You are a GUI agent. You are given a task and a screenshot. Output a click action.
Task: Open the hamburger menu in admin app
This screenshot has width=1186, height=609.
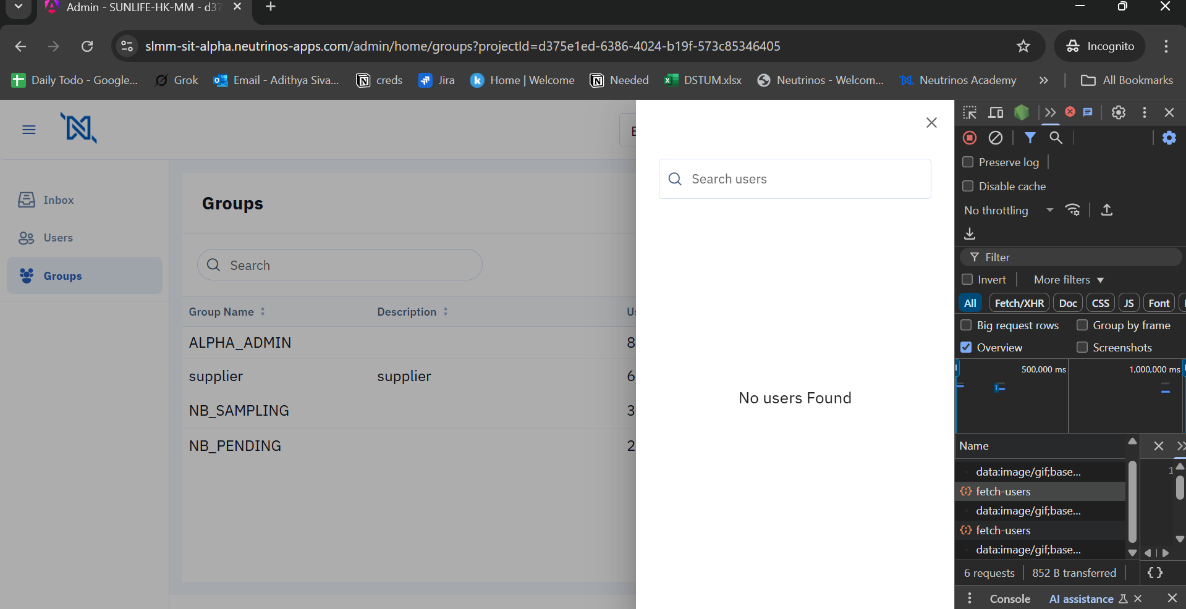(29, 130)
